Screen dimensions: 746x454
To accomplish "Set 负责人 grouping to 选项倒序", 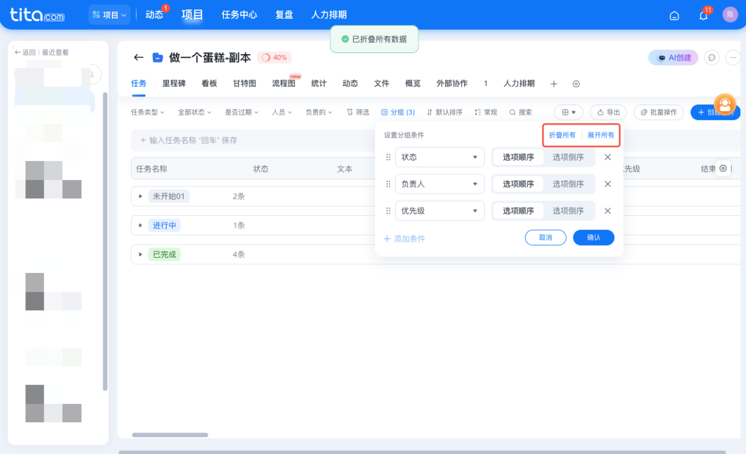I will tap(569, 183).
